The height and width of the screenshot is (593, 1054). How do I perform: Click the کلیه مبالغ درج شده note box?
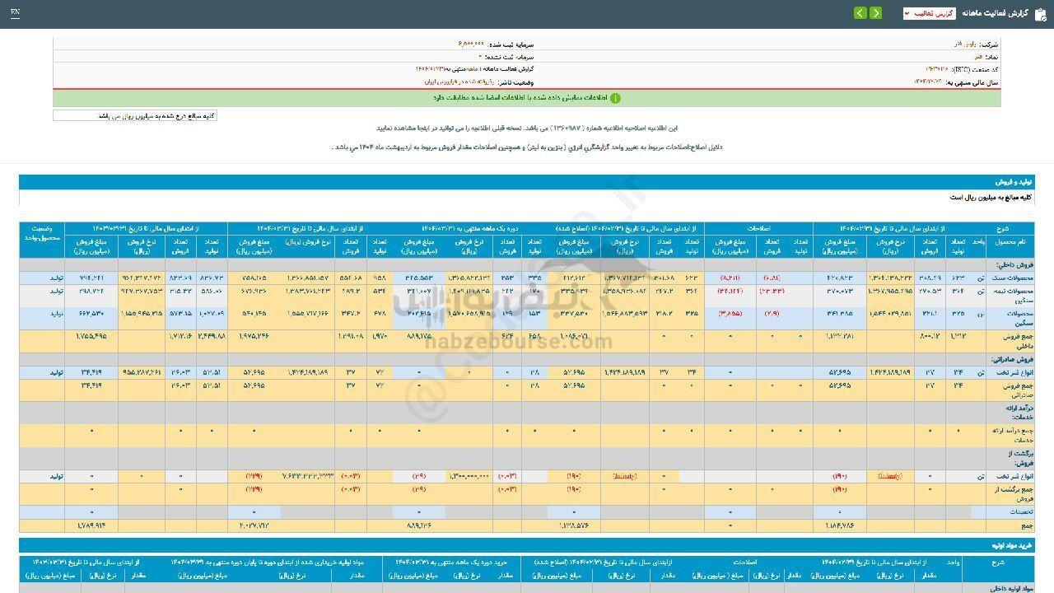click(x=135, y=116)
